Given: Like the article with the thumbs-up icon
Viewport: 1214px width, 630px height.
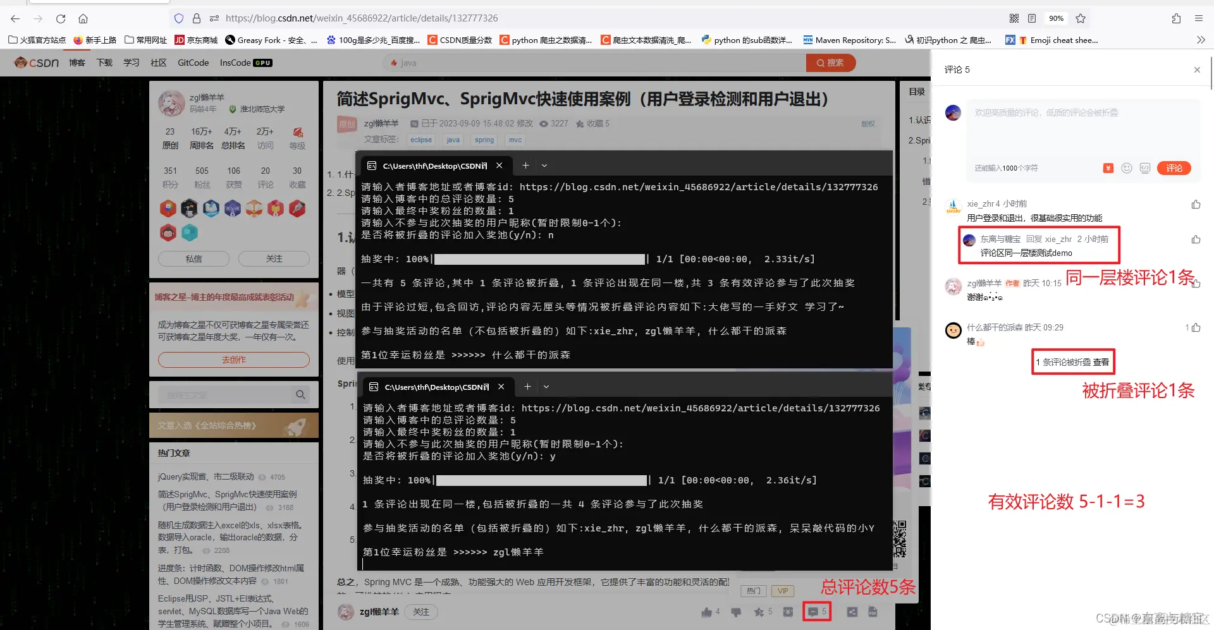Looking at the screenshot, I should 706,612.
